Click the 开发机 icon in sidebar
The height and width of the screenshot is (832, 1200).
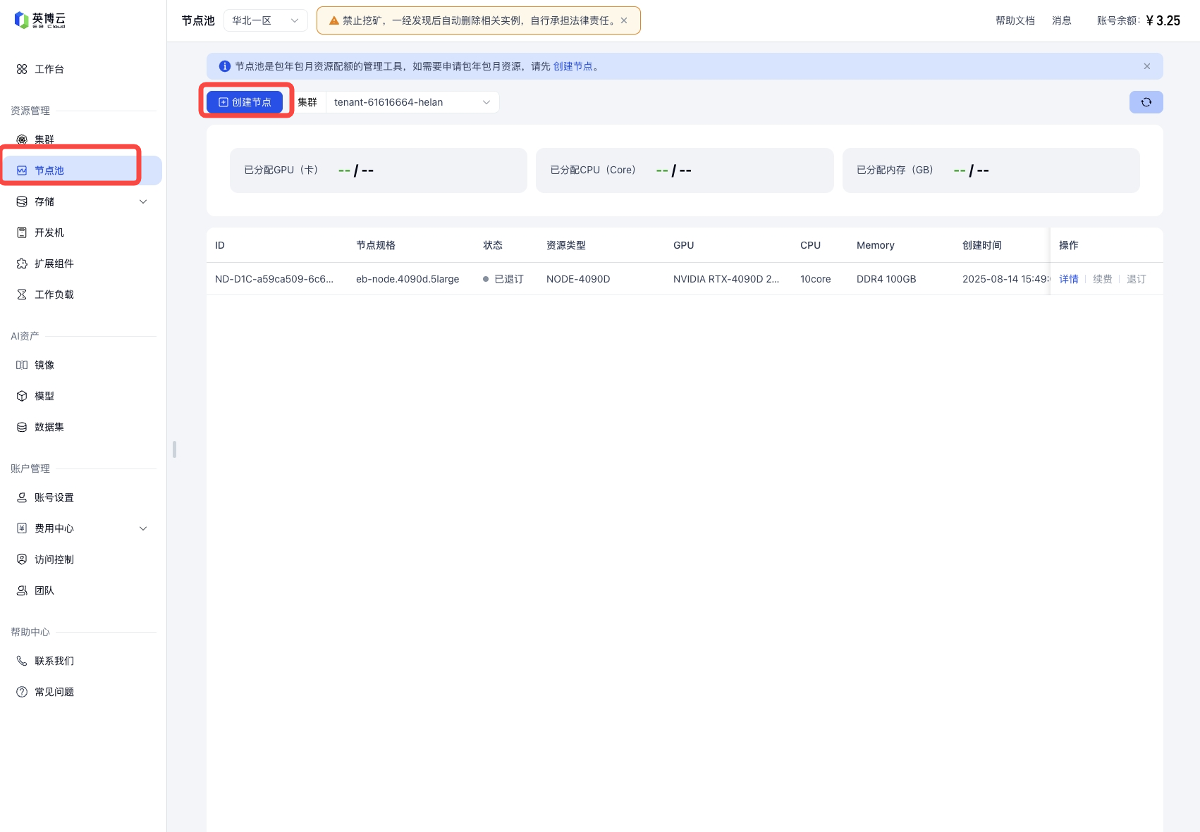click(22, 232)
